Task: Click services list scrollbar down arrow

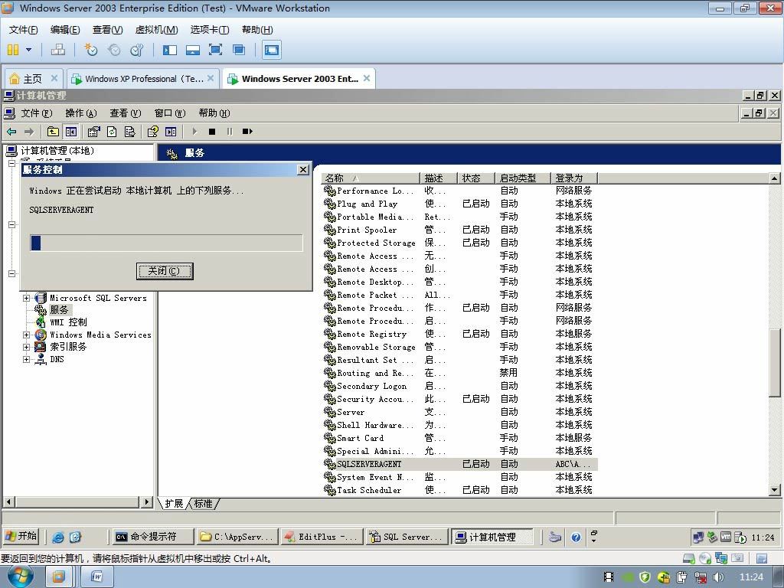Action: coord(775,490)
